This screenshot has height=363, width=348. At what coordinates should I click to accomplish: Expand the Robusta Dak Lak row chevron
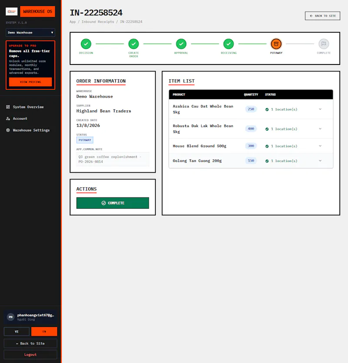(320, 129)
